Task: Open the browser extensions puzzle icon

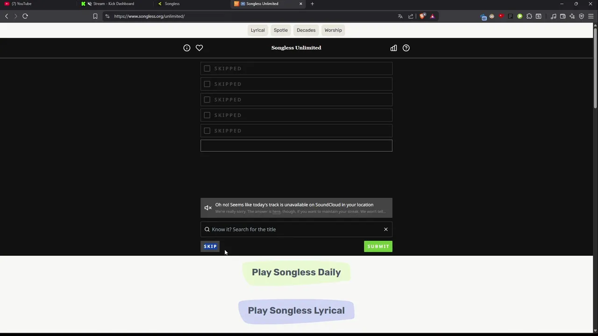Action: click(529, 16)
